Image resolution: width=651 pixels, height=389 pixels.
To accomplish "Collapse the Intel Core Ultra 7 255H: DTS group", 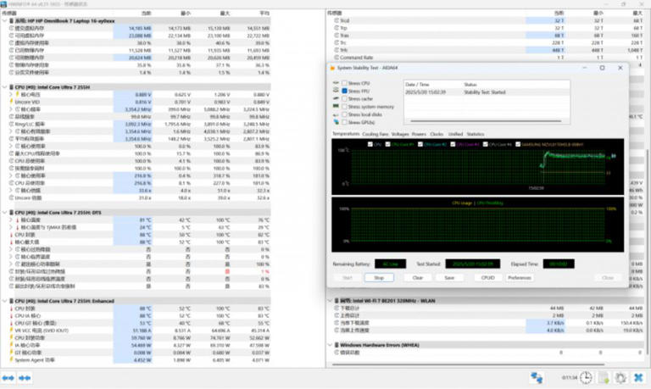I will tap(4, 213).
